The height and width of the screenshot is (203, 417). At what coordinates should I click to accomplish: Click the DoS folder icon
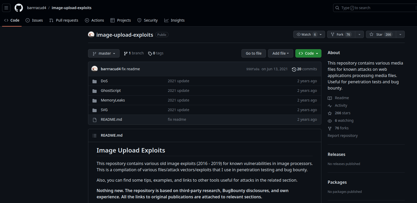95,81
